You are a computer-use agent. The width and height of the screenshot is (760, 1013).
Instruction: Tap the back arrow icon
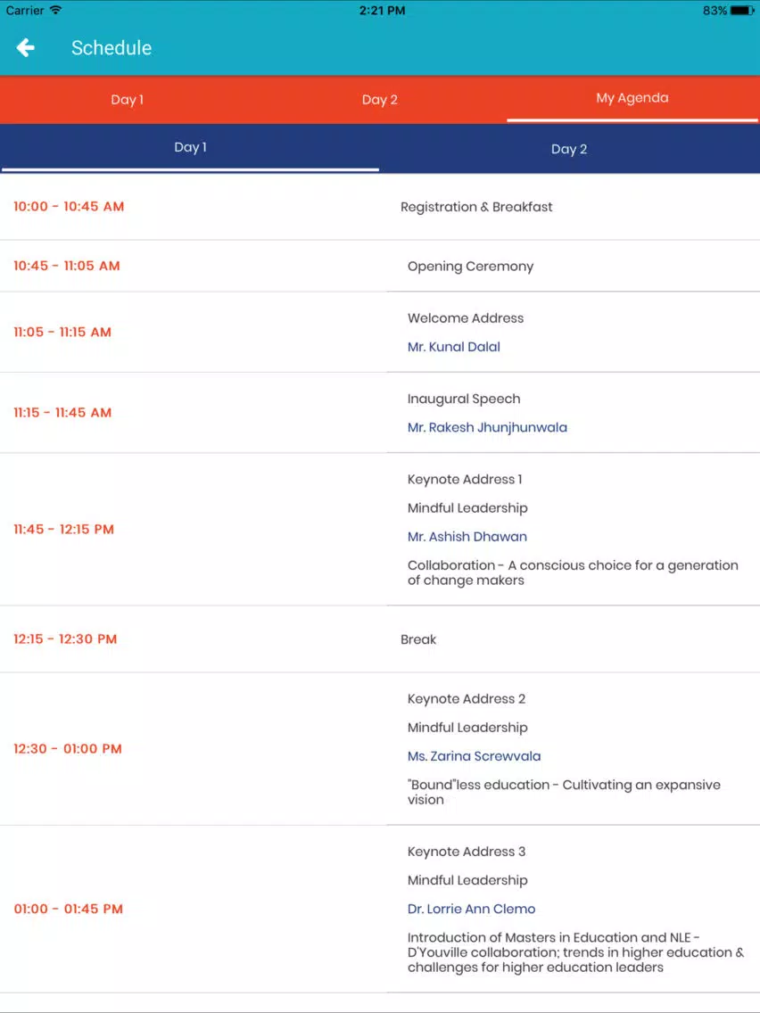(x=25, y=47)
